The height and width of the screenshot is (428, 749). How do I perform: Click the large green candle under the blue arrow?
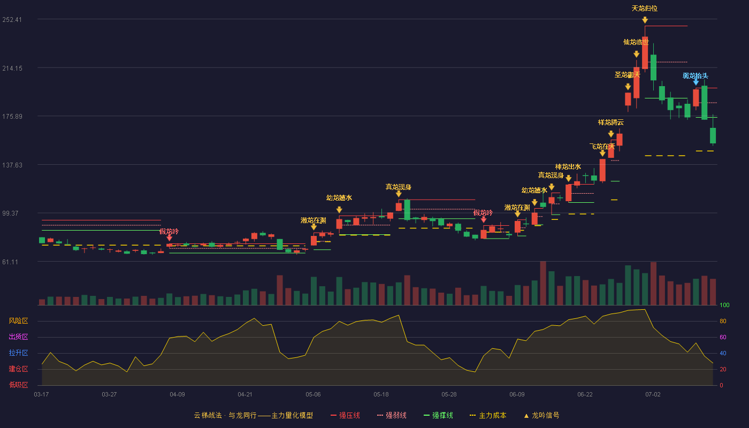(x=704, y=102)
